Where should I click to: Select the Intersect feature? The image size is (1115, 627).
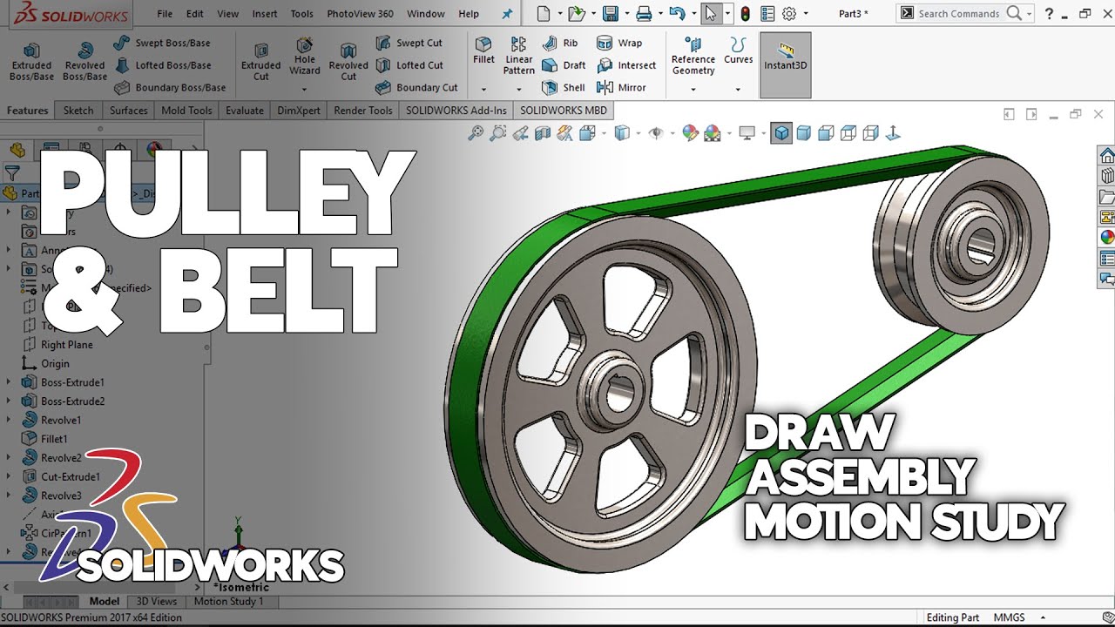coord(626,65)
